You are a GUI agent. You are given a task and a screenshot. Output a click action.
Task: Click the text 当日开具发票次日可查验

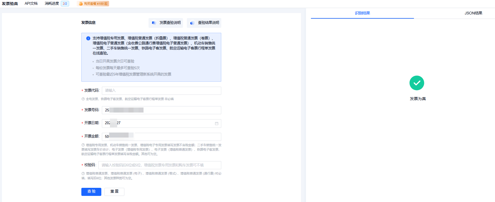coord(115,61)
